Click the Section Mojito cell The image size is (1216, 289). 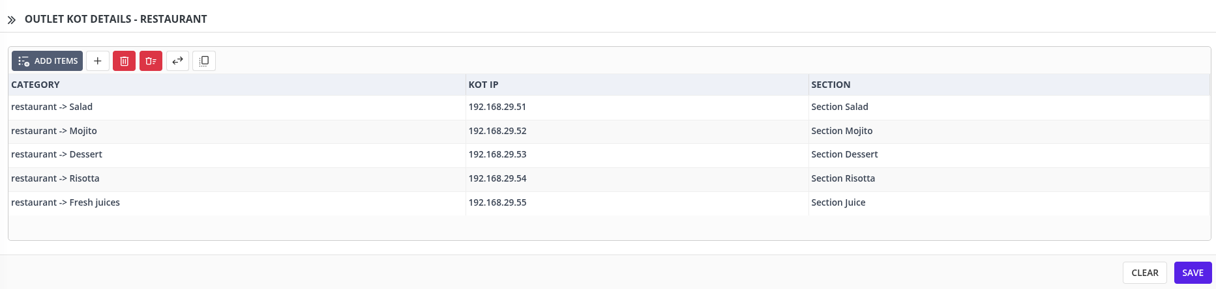coord(842,131)
